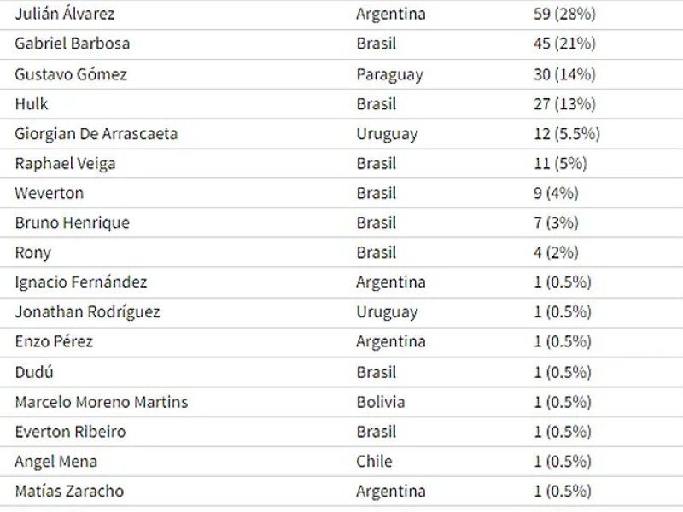Viewport: 683px width, 512px height.
Task: Select the 12 (5.5%) votes cell
Action: 567,134
